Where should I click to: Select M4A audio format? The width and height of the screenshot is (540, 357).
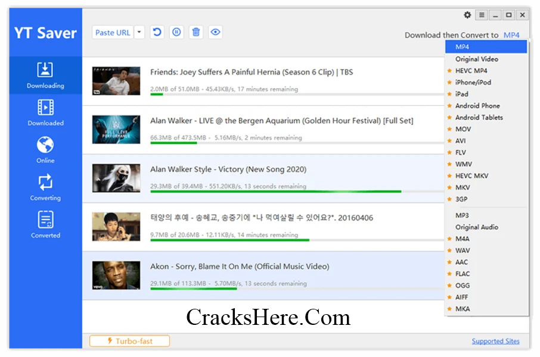pos(486,239)
